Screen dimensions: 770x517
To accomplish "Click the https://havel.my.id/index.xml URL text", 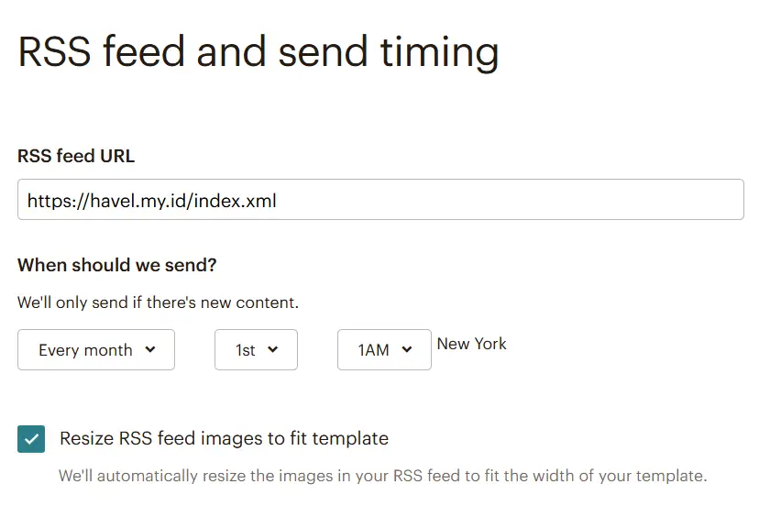I will (152, 201).
